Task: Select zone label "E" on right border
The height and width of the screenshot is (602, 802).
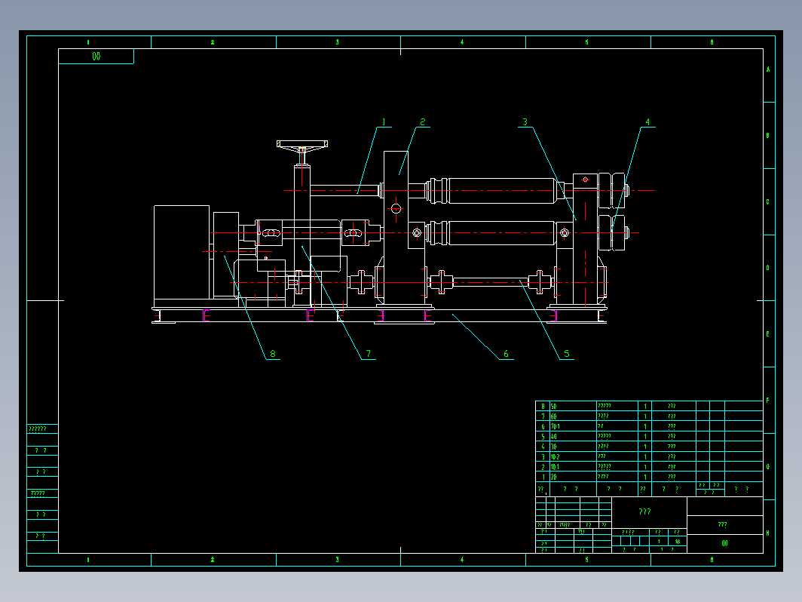Action: coord(768,334)
